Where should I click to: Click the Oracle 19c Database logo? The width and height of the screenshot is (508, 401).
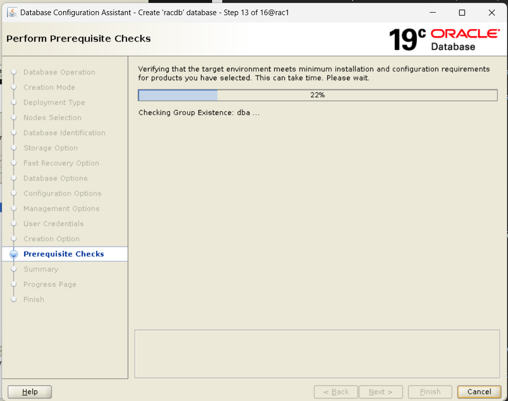[444, 39]
